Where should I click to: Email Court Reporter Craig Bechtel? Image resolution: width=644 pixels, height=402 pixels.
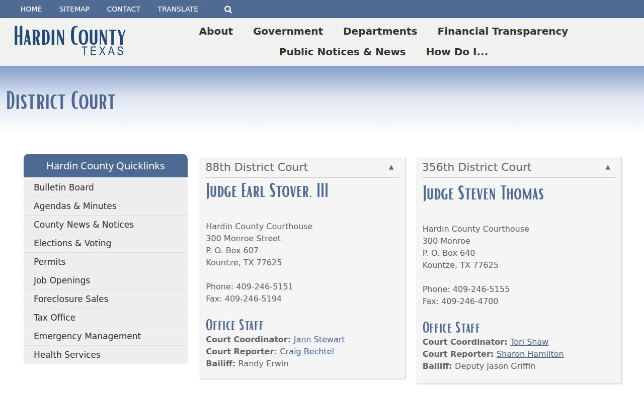[x=307, y=351]
